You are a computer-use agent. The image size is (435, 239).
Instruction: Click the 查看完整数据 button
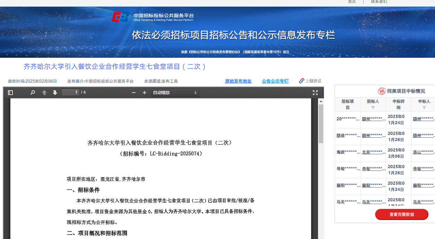coord(401,214)
